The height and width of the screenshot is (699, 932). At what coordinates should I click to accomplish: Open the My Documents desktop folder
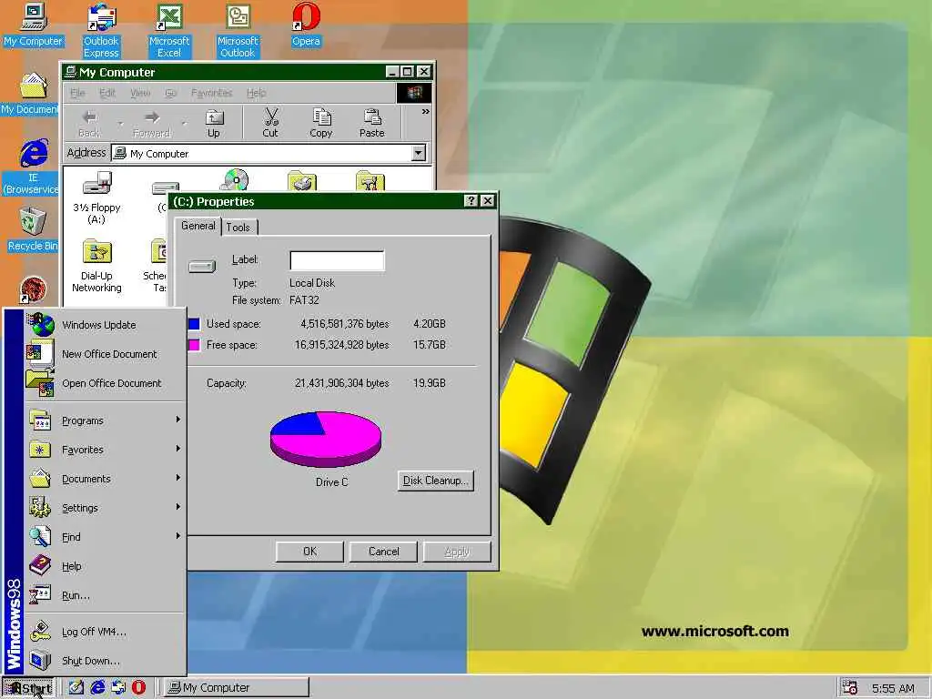[x=30, y=94]
